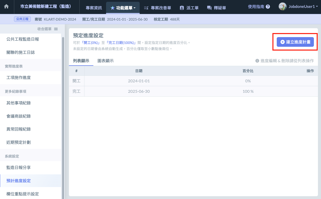Collapse the sidebar via 收合選單
321x199 pixels.
48,29
